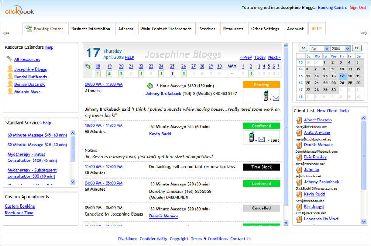Select week 16 in the mini calendar
The width and height of the screenshot is (371, 246).
click(300, 83)
